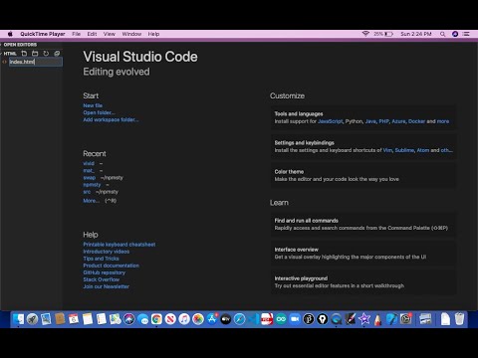Open Safari from the dock
The height and width of the screenshot is (358, 478).
point(239,319)
